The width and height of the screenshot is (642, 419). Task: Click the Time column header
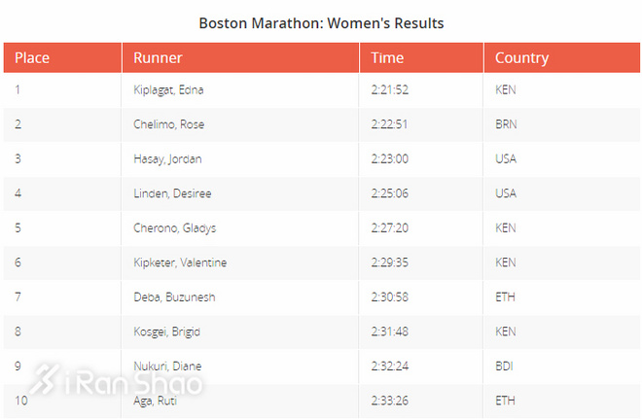(387, 58)
